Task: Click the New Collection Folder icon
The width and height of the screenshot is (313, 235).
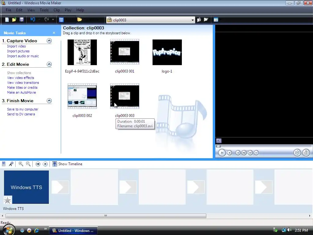Action: [206, 20]
